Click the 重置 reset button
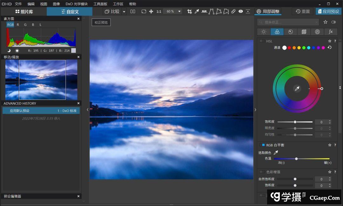 [x=303, y=11]
